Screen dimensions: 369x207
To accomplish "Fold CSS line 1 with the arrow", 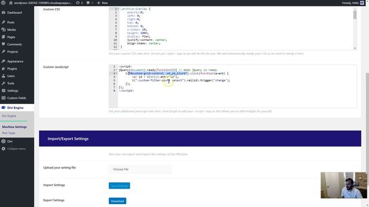I will [118, 9].
